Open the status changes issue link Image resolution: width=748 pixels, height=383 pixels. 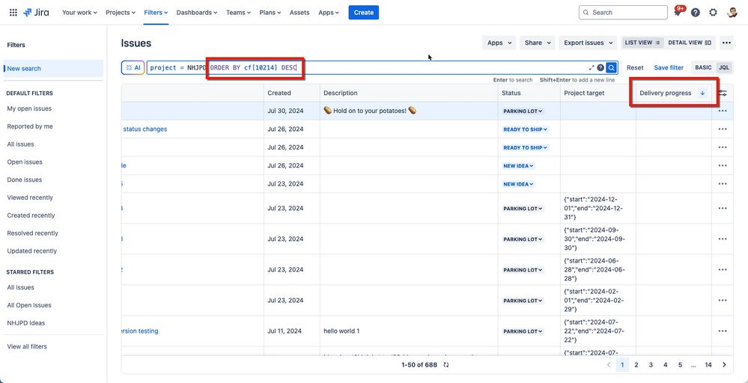click(145, 129)
